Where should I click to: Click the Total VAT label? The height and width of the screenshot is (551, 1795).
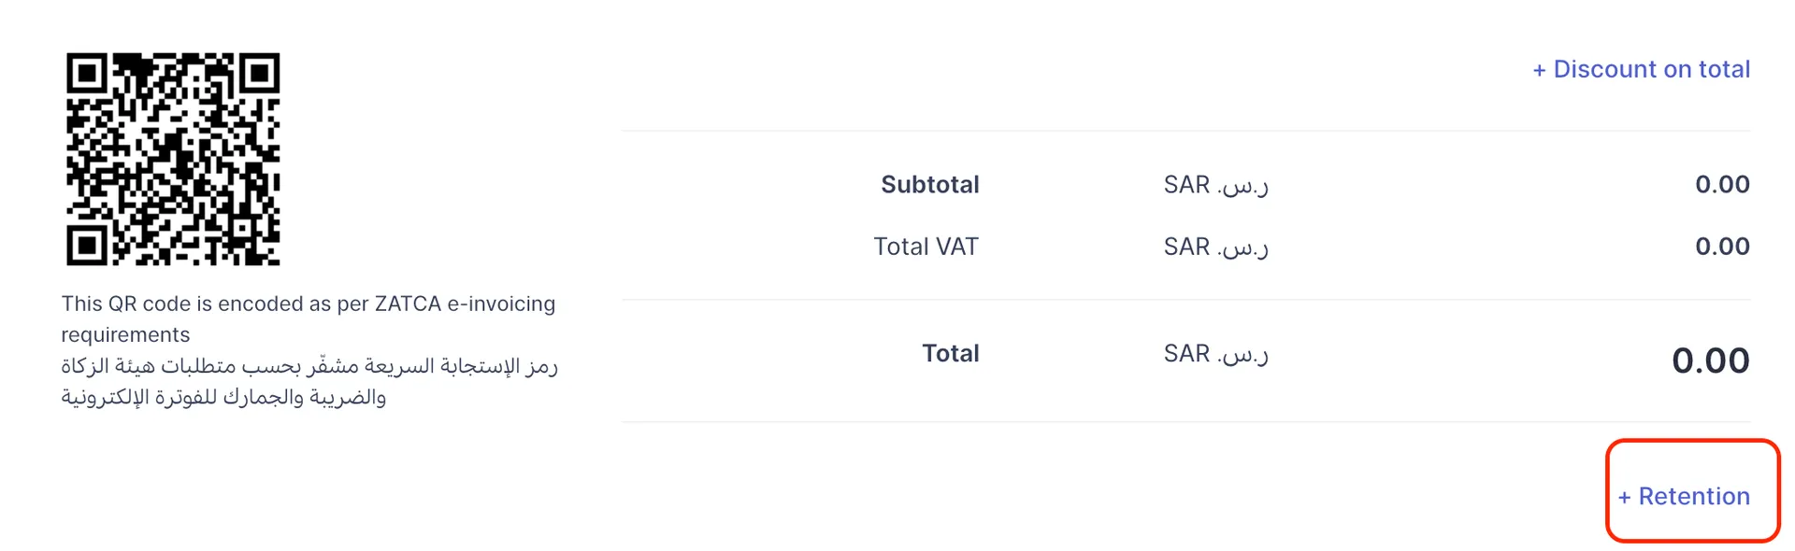coord(926,247)
